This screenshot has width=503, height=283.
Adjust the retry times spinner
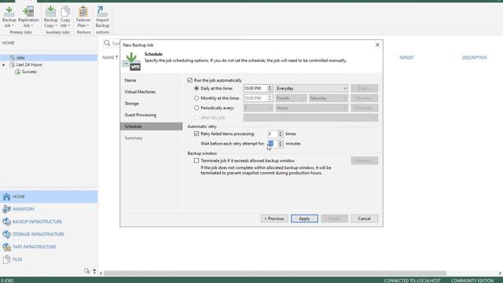tap(281, 134)
